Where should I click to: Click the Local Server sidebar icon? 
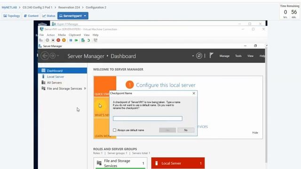tap(43, 77)
